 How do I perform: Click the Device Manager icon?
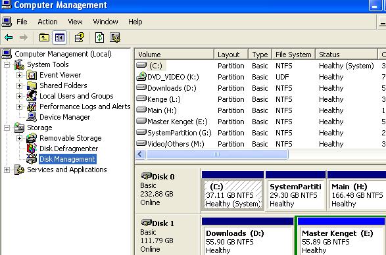pyautogui.click(x=32, y=117)
